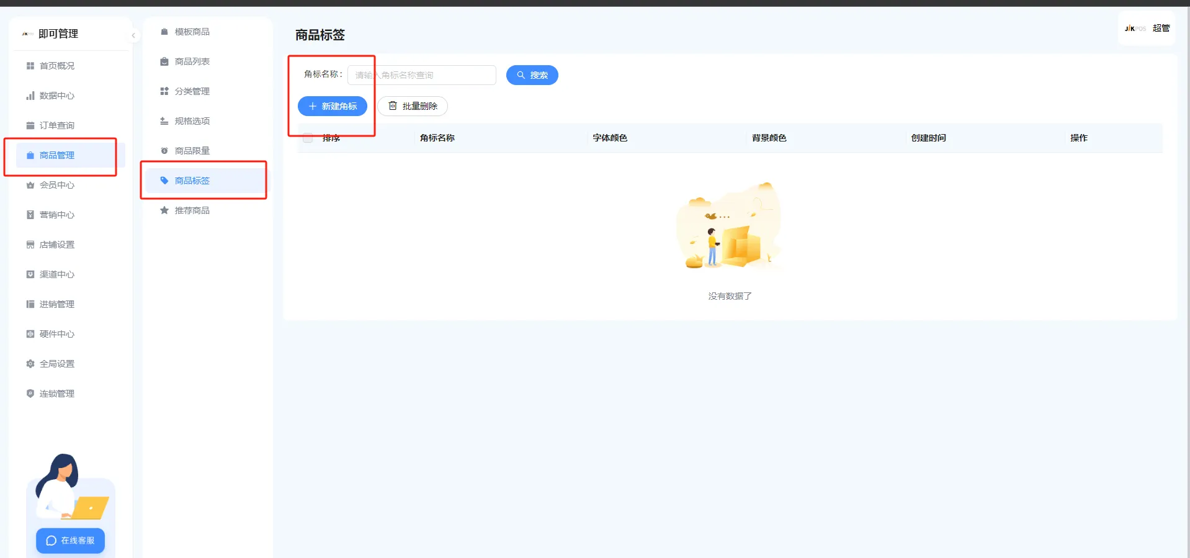Click the 没有数据了 empty state text
Image resolution: width=1190 pixels, height=558 pixels.
tap(730, 296)
